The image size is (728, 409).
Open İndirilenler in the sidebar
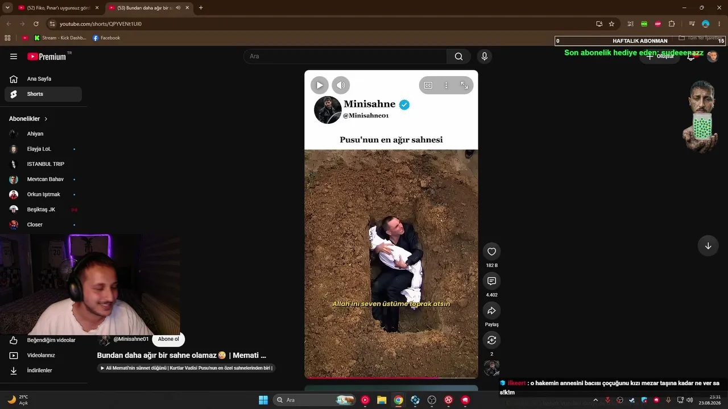coord(43,370)
